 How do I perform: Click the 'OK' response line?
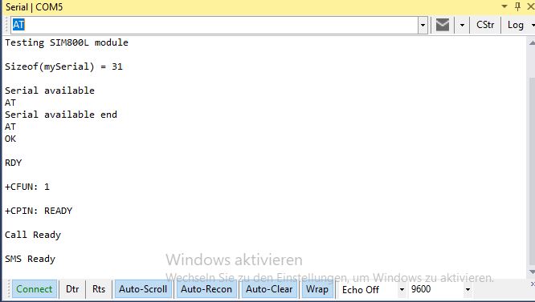(x=10, y=139)
